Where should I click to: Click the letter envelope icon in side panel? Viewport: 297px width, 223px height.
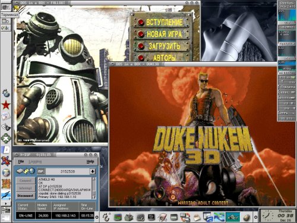point(6,116)
